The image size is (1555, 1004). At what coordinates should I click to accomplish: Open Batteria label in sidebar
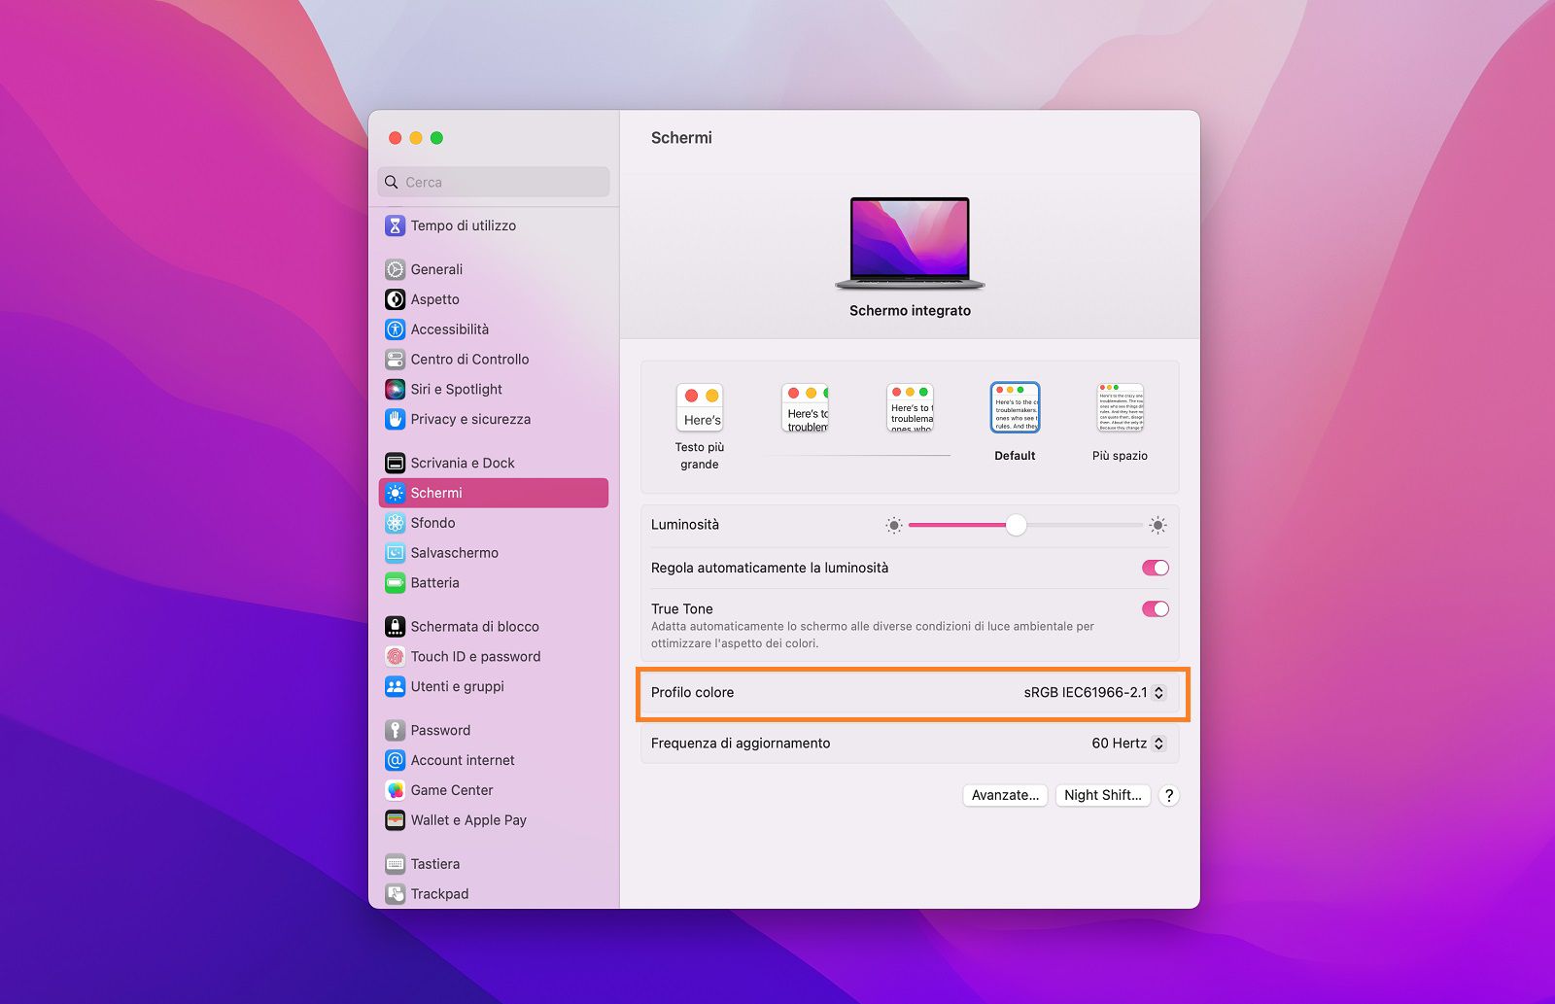(x=434, y=583)
